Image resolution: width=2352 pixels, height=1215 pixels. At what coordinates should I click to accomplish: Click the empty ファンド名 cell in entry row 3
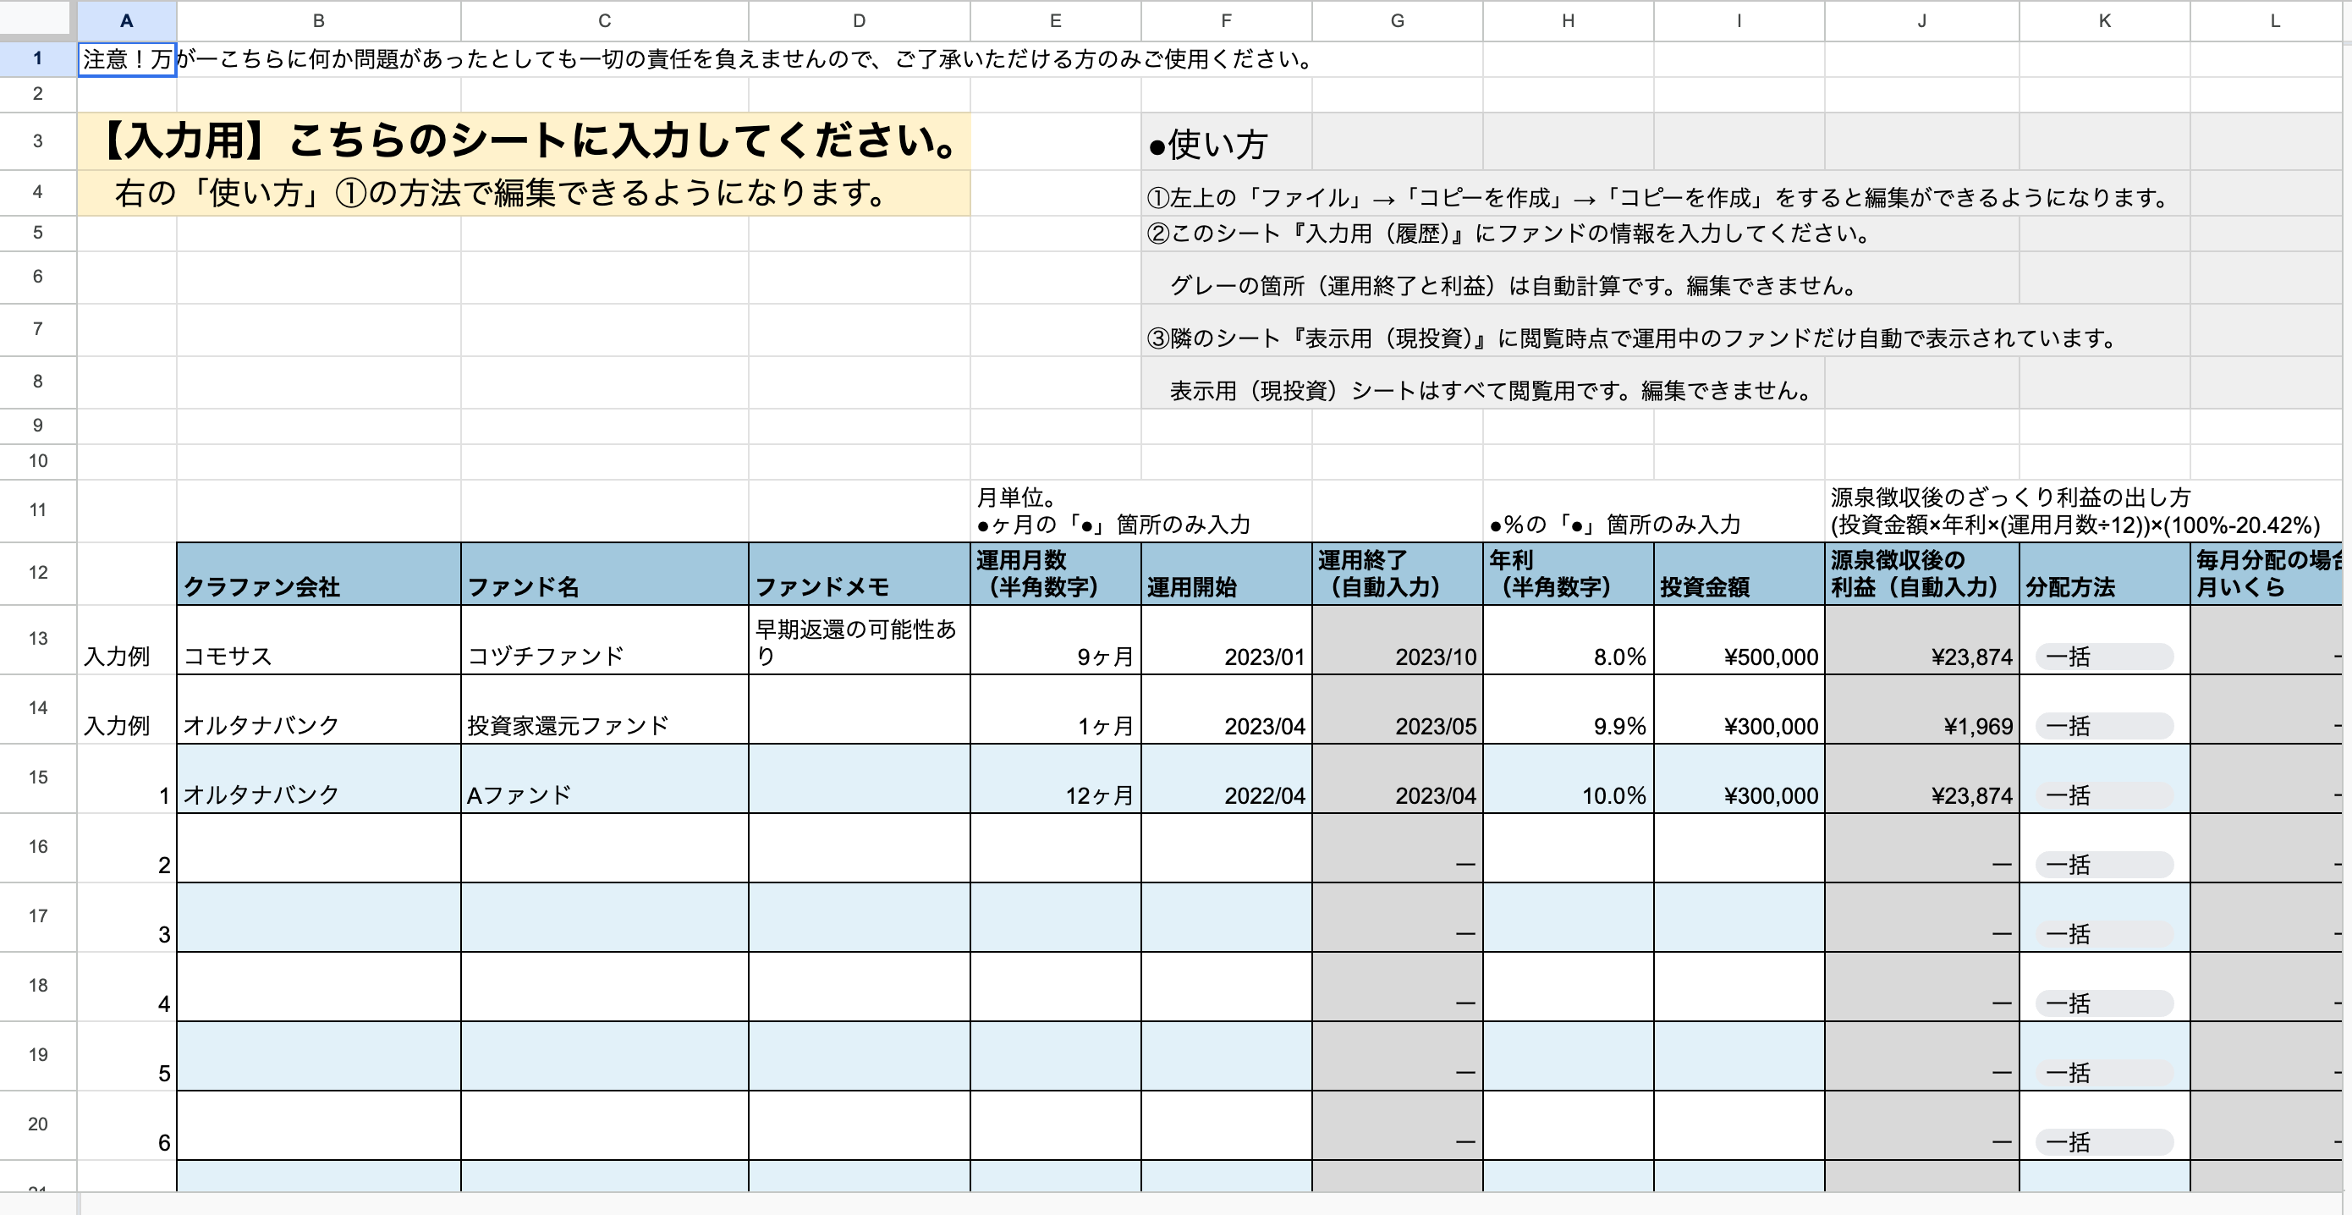(x=604, y=917)
